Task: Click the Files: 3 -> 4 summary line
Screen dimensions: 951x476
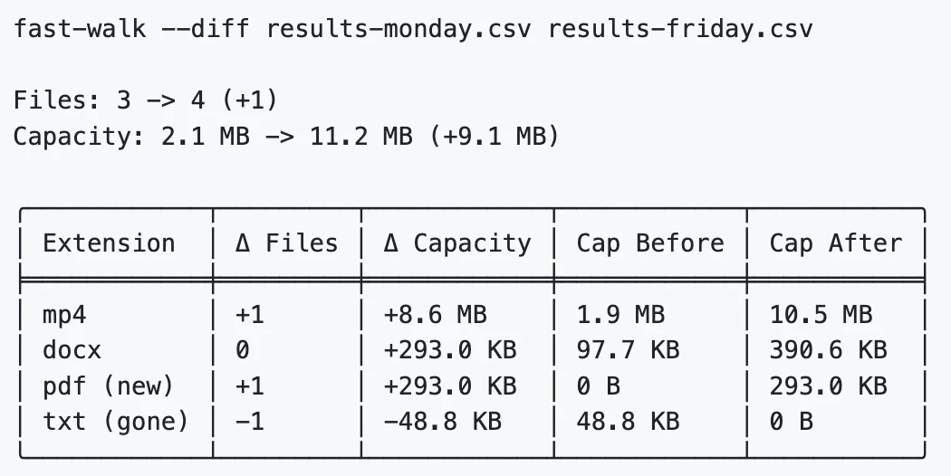Action: click(x=146, y=100)
